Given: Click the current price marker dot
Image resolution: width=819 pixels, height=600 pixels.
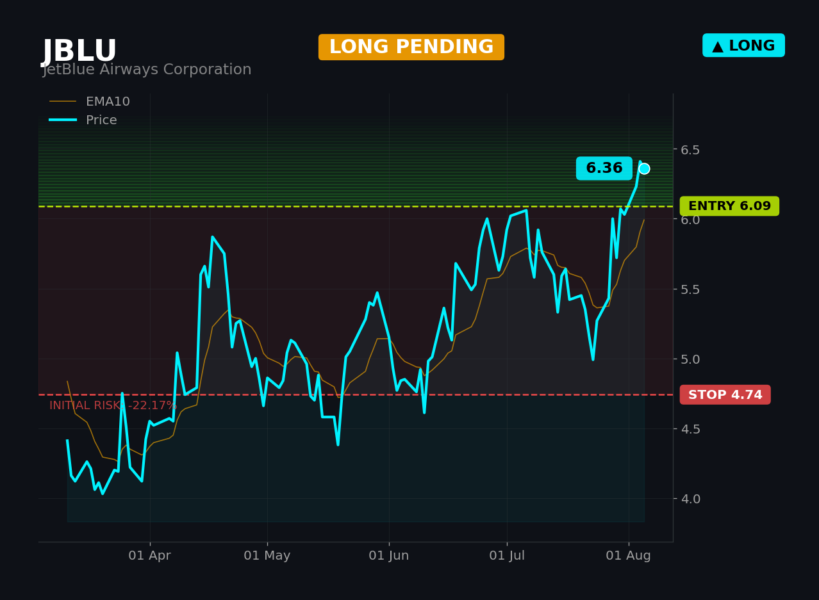Looking at the screenshot, I should (644, 168).
